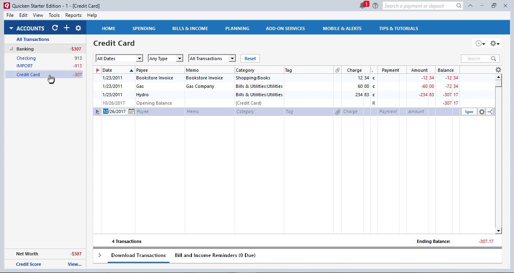Viewport: 514px width, 273px height.
Task: Open All Transactions link in sidebar
Action: 33,39
